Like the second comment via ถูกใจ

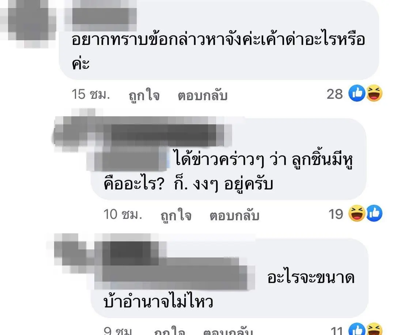pyautogui.click(x=176, y=216)
